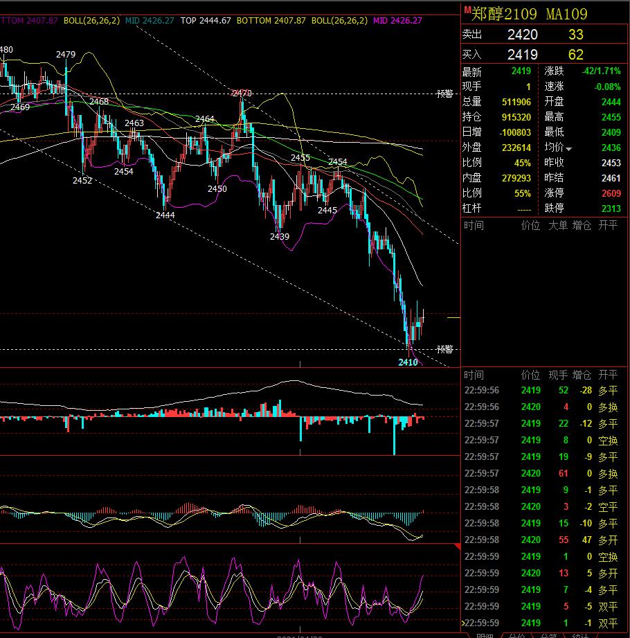Click the yellow last-price marker at chart edge
630x638 pixels.
[453, 317]
